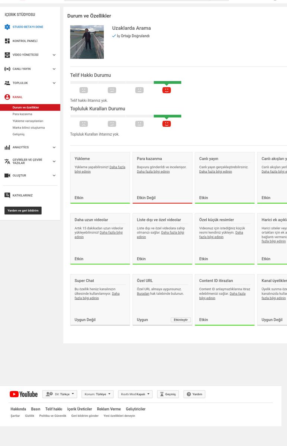Open Daha fazla bilgi link in Para kazanma card
The width and height of the screenshot is (287, 446).
(x=153, y=172)
